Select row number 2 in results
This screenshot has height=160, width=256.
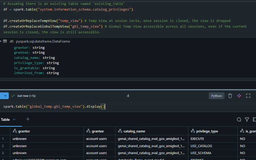tap(3, 146)
